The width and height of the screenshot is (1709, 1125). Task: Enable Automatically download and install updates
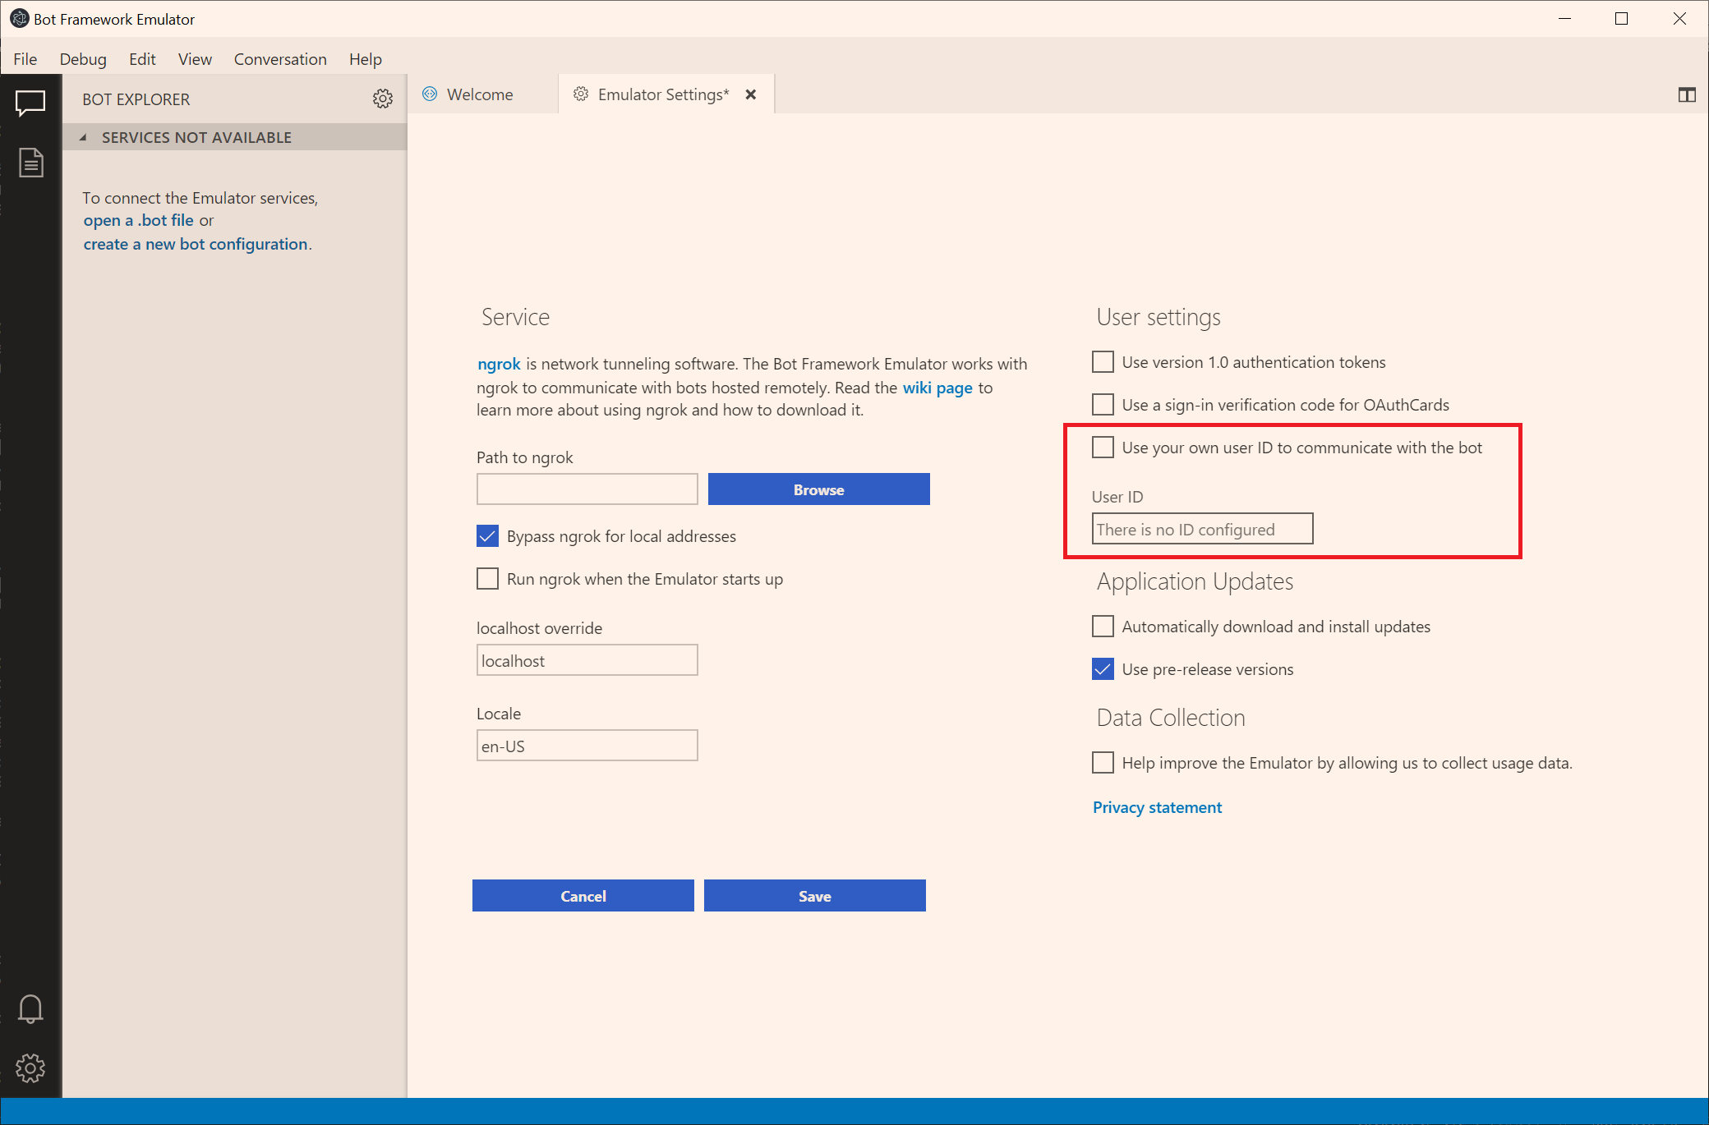[1103, 627]
